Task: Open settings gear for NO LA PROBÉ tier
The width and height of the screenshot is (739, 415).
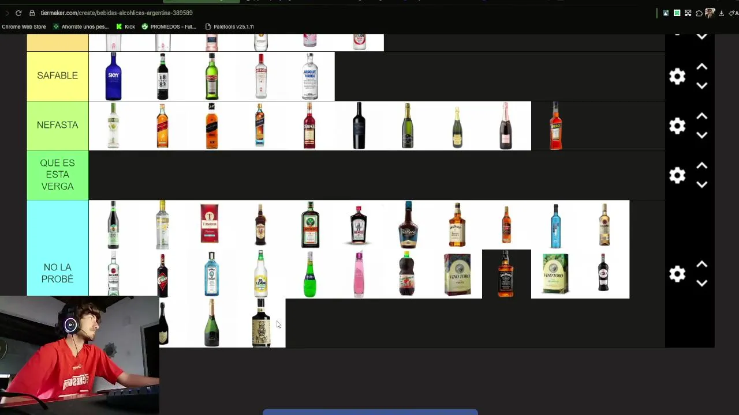Action: [677, 274]
